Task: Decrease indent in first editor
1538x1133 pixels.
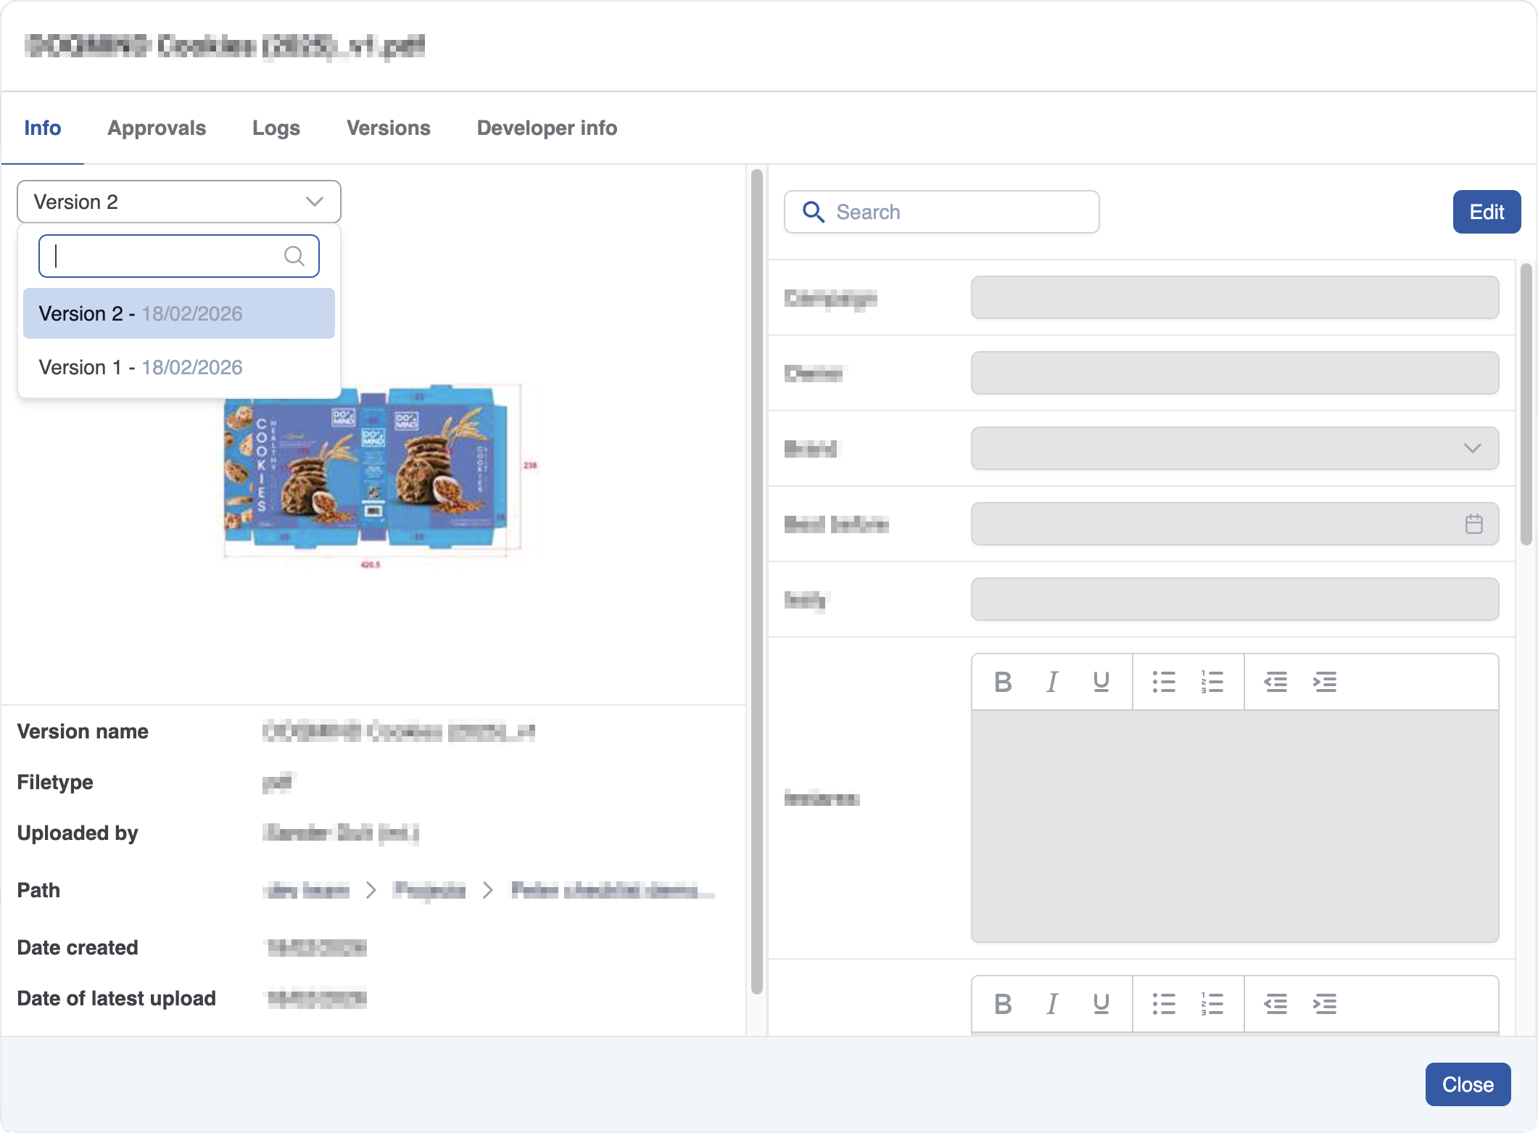Action: 1276,682
